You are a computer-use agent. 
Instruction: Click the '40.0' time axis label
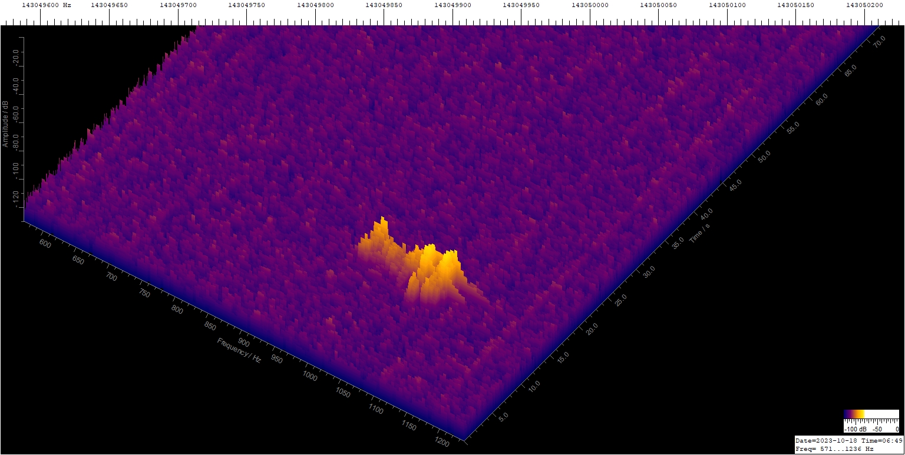click(706, 213)
